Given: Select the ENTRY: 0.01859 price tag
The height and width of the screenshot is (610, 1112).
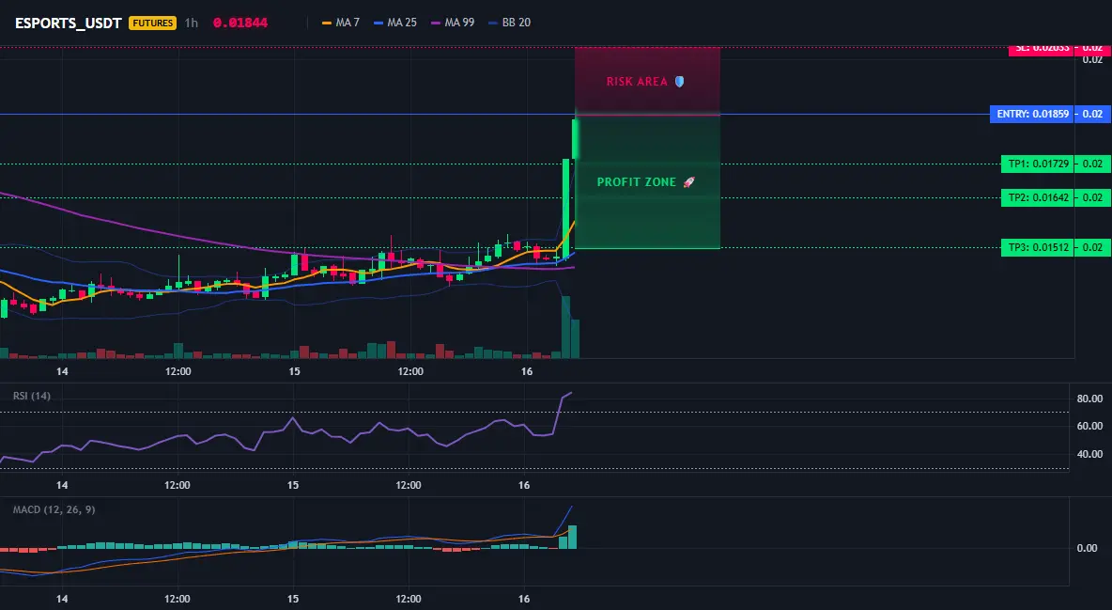Looking at the screenshot, I should click(x=1032, y=114).
